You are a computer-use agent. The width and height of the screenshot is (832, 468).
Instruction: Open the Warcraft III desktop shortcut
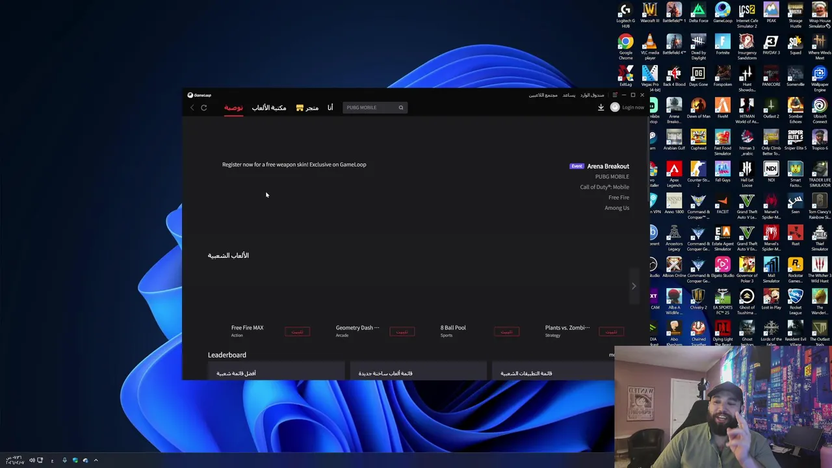649,13
